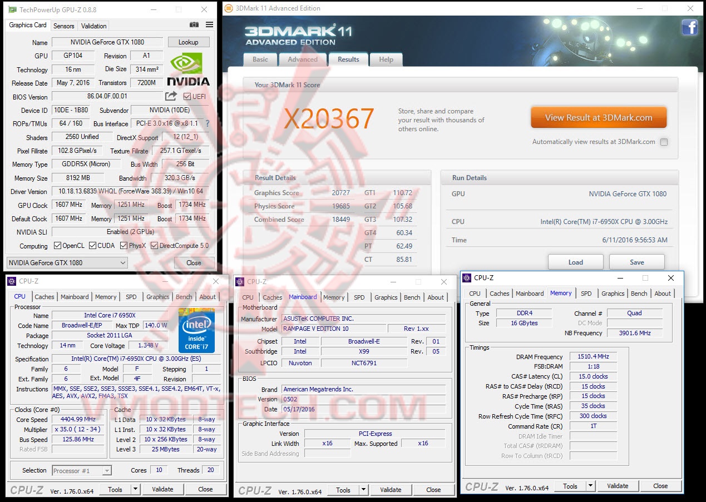Click the BIOS Date 05/17/2016 field

tap(363, 409)
